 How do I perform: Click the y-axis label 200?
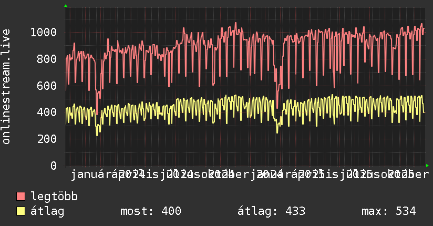pyautogui.click(x=47, y=139)
